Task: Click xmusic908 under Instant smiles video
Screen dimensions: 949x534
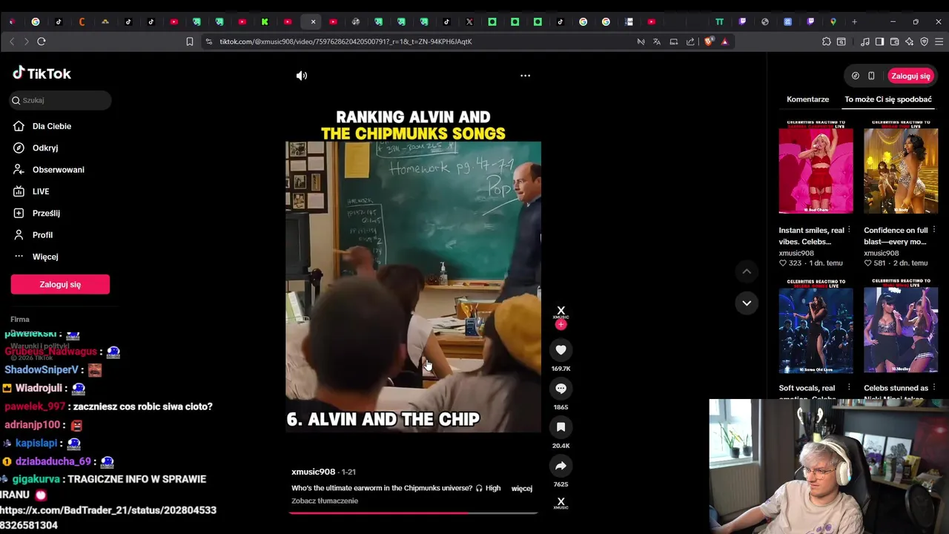Action: 796,253
